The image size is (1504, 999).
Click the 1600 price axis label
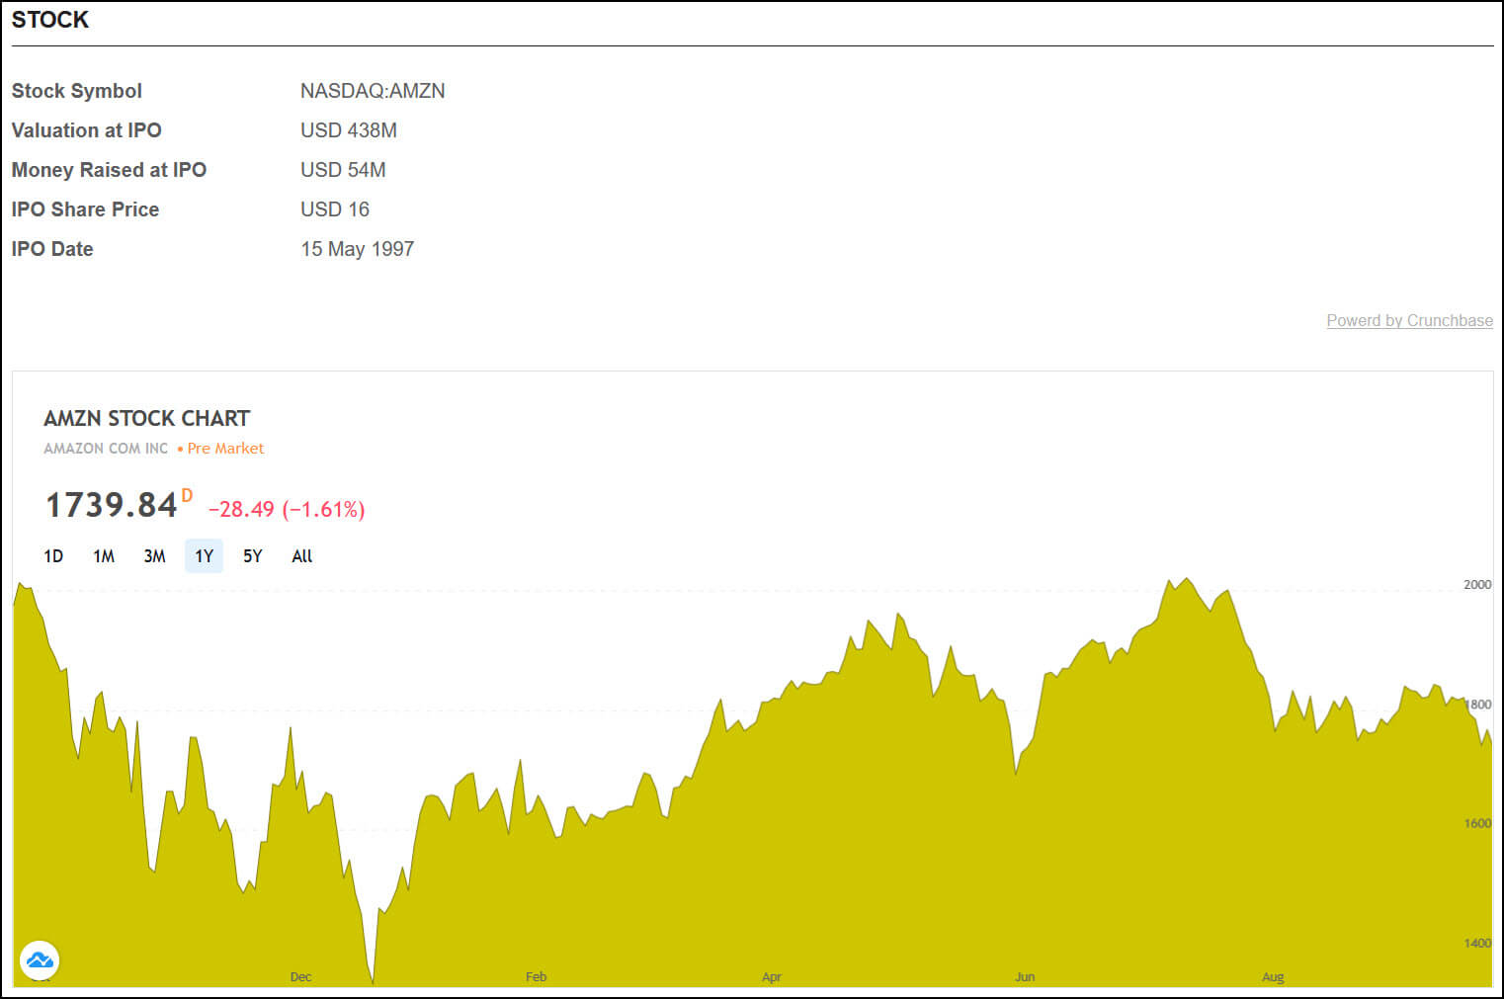1477,823
